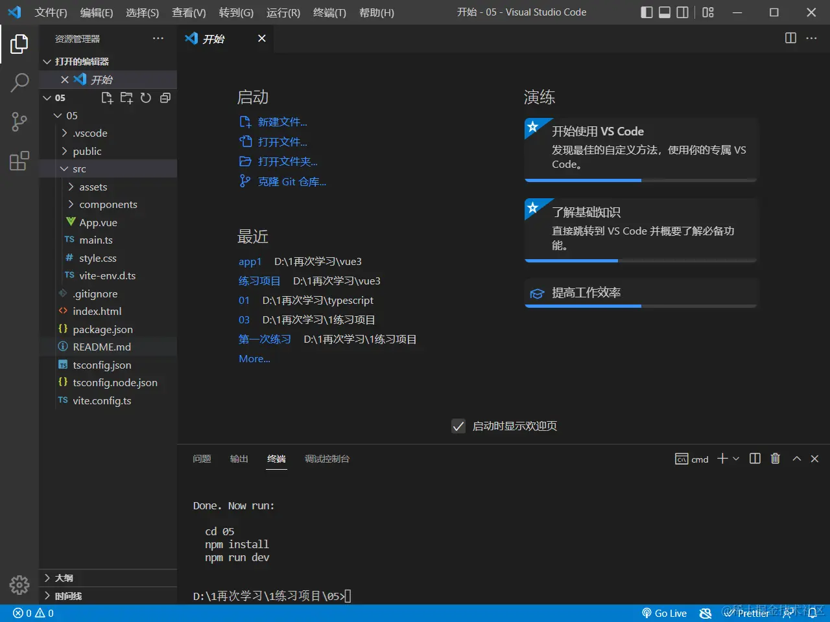830x622 pixels.
Task: Click the terminal command prompt line
Action: [272, 596]
